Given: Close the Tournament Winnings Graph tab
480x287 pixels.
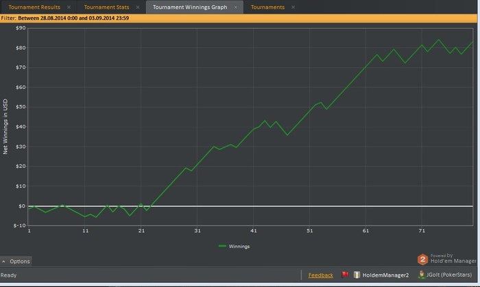Looking at the screenshot, I should [236, 7].
